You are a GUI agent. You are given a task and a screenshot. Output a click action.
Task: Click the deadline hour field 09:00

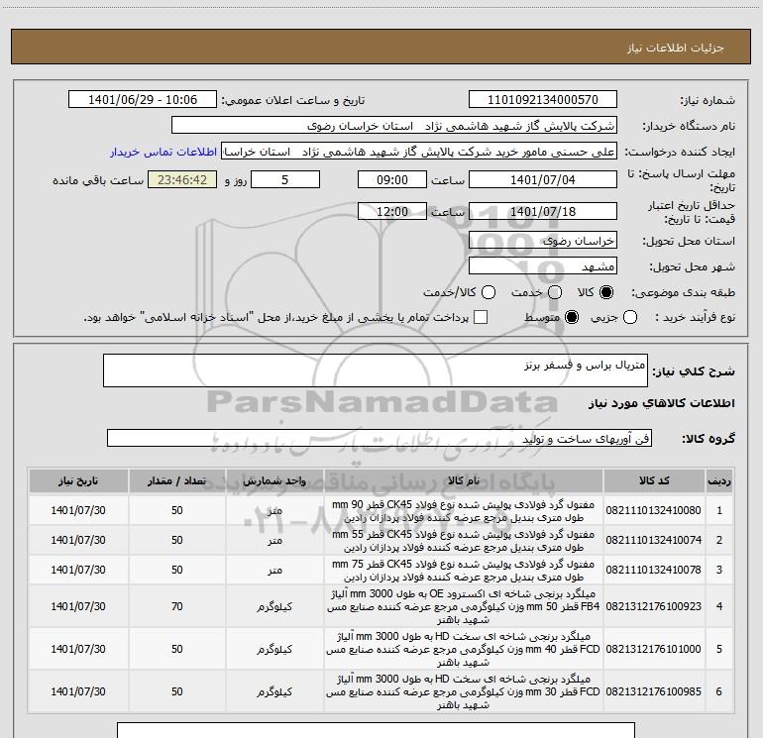[392, 179]
